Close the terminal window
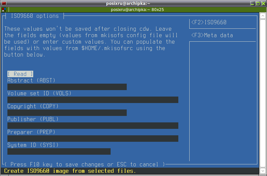Viewport: 267px width, 176px height. coord(263,4)
